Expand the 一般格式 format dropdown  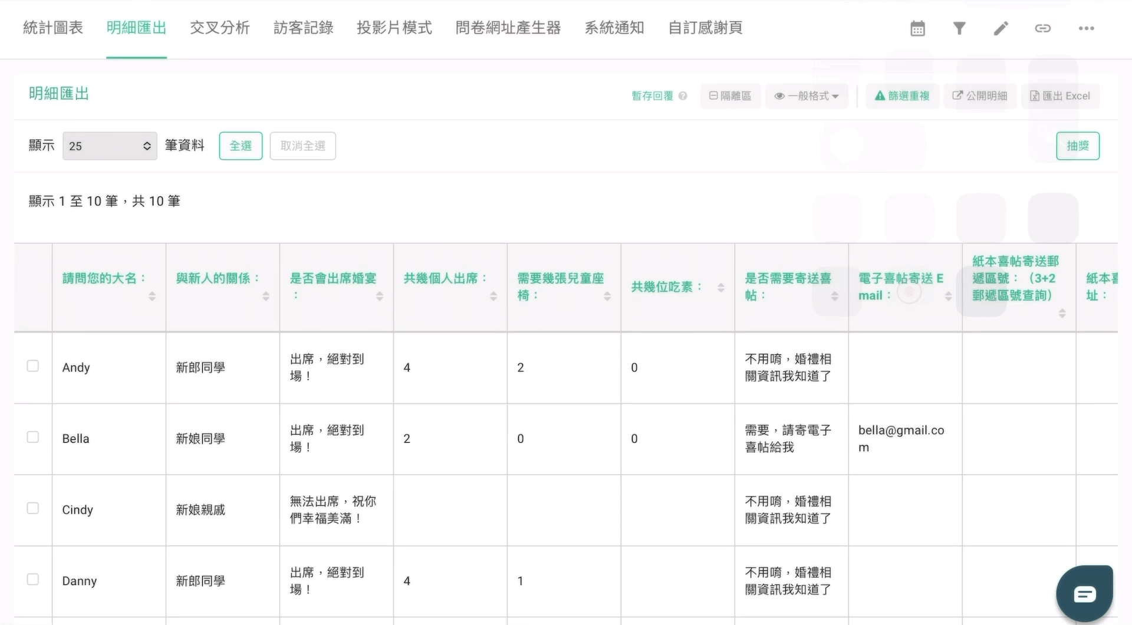(x=806, y=96)
